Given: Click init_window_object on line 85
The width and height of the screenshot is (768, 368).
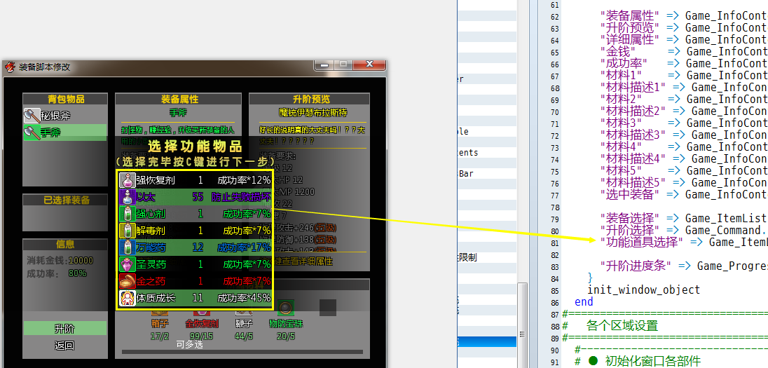Looking at the screenshot, I should point(643,289).
